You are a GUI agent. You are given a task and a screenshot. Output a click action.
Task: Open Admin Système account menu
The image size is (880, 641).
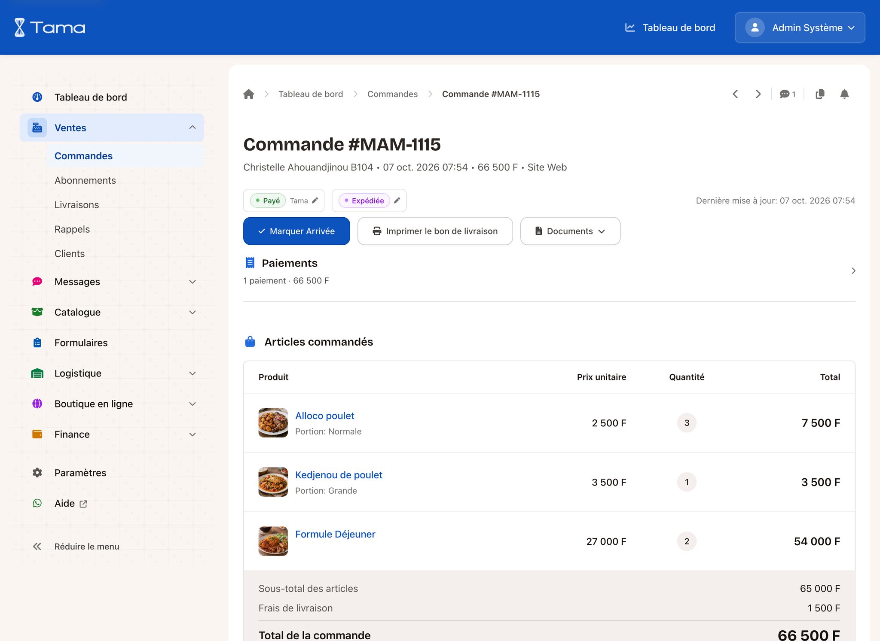800,27
